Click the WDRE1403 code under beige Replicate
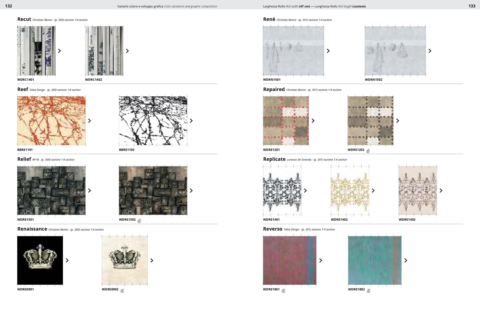Viewport: 480px width, 311px height. [407, 220]
